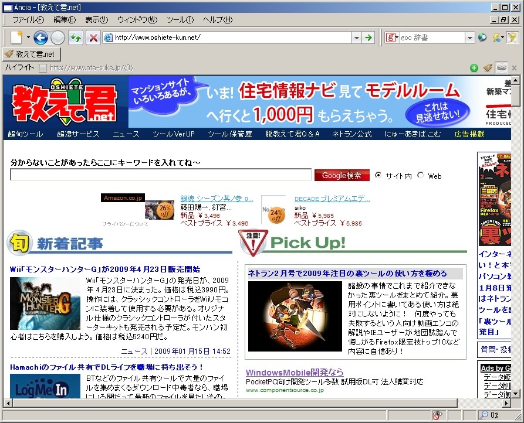
Task: Click the broom icon on highlight bar
Action: pyautogui.click(x=488, y=68)
